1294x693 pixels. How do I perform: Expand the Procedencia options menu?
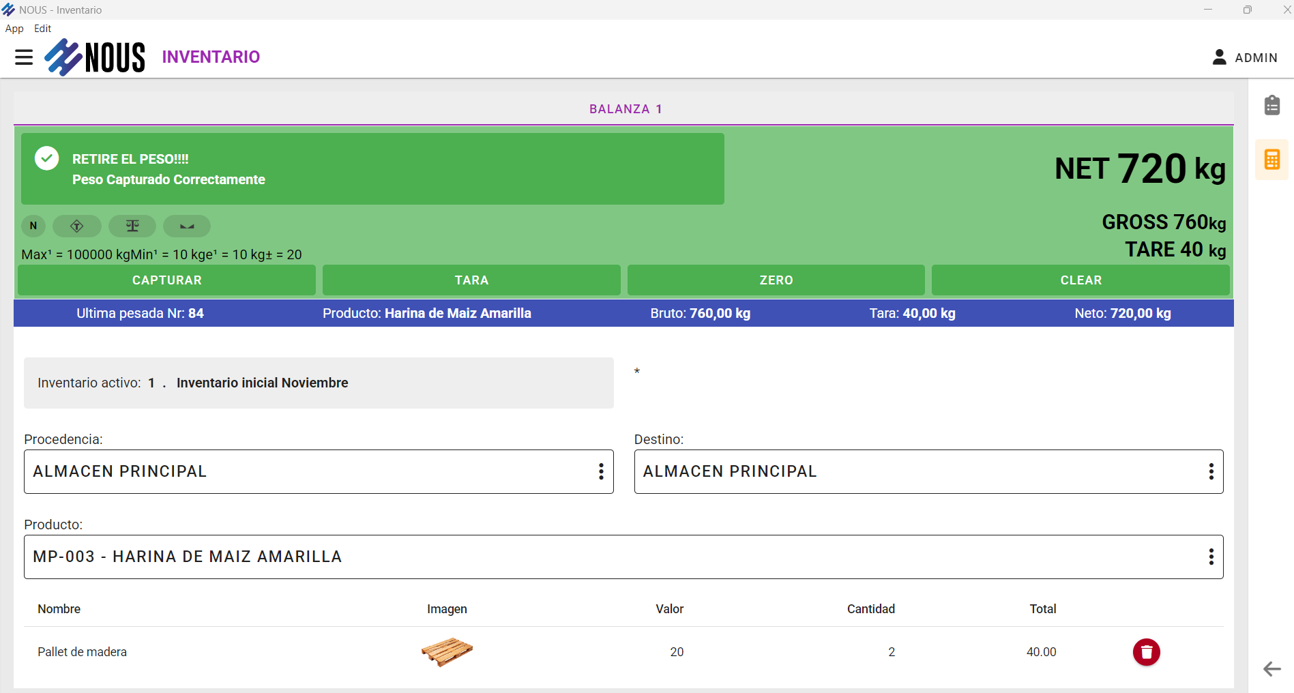coord(600,471)
